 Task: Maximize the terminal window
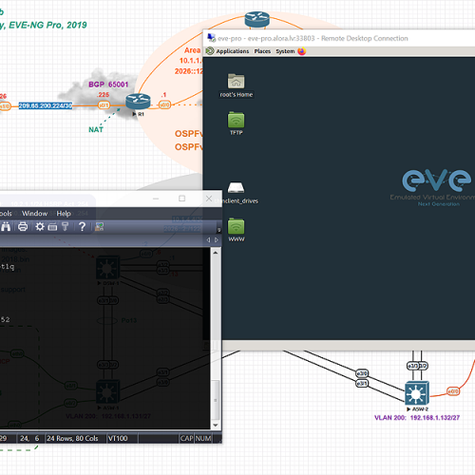click(182, 199)
